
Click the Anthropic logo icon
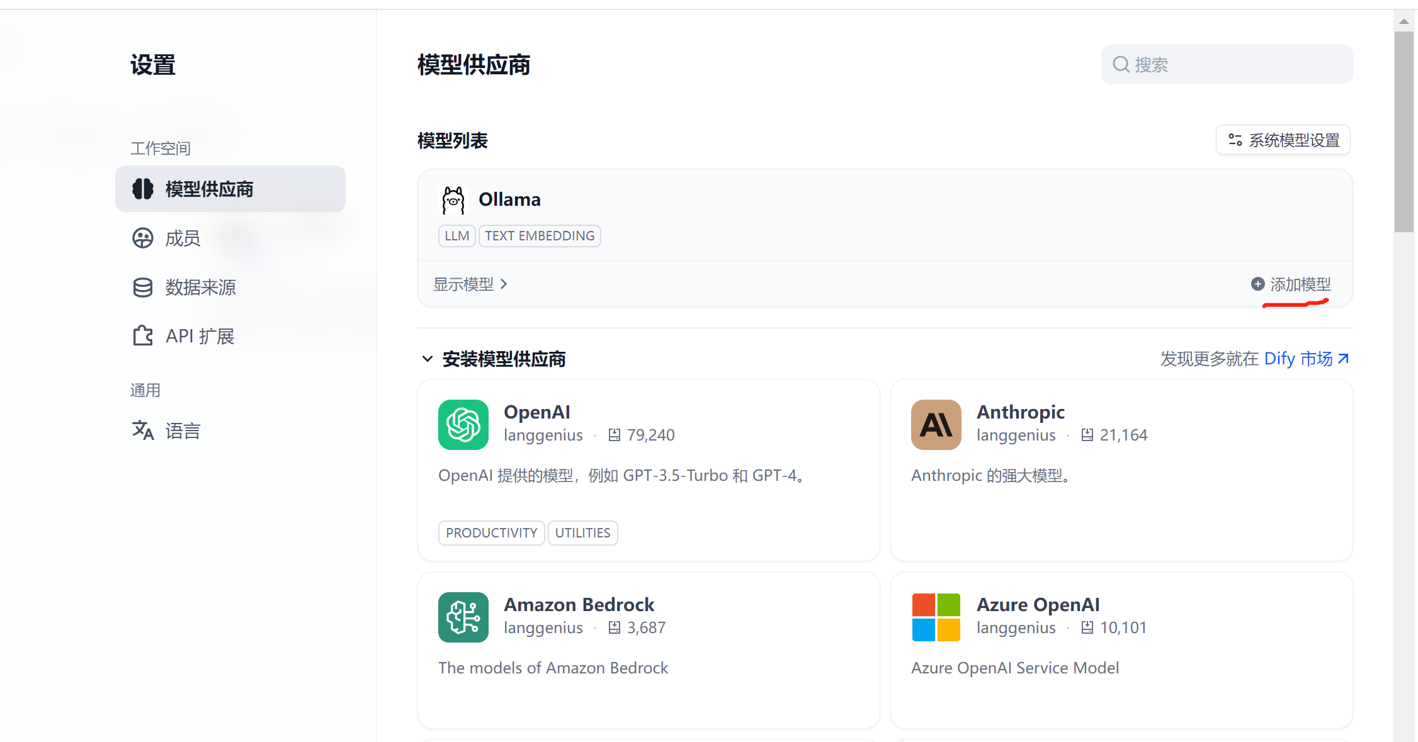coord(936,425)
